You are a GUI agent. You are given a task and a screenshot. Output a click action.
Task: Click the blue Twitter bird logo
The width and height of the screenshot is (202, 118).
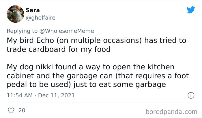[x=191, y=10]
